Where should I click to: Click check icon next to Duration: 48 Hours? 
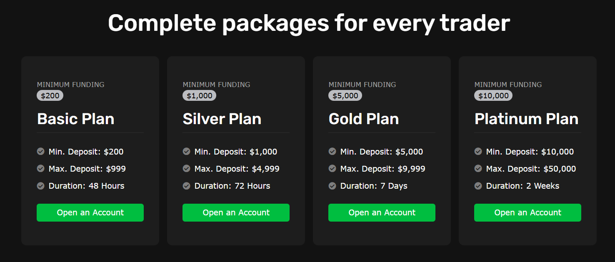tap(40, 186)
